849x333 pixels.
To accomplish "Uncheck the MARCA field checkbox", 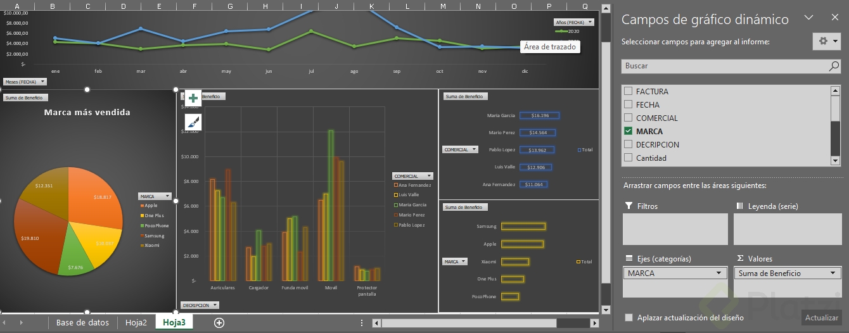I will click(x=629, y=131).
